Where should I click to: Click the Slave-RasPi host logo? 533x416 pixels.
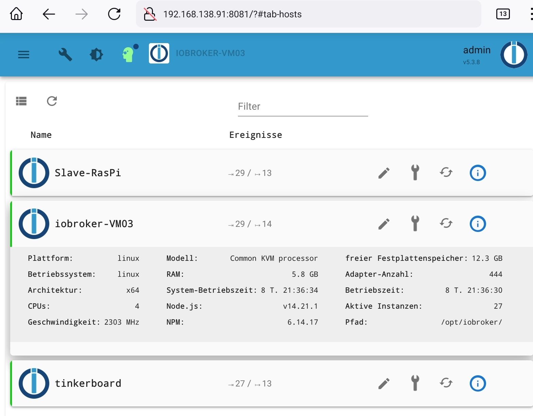(34, 173)
